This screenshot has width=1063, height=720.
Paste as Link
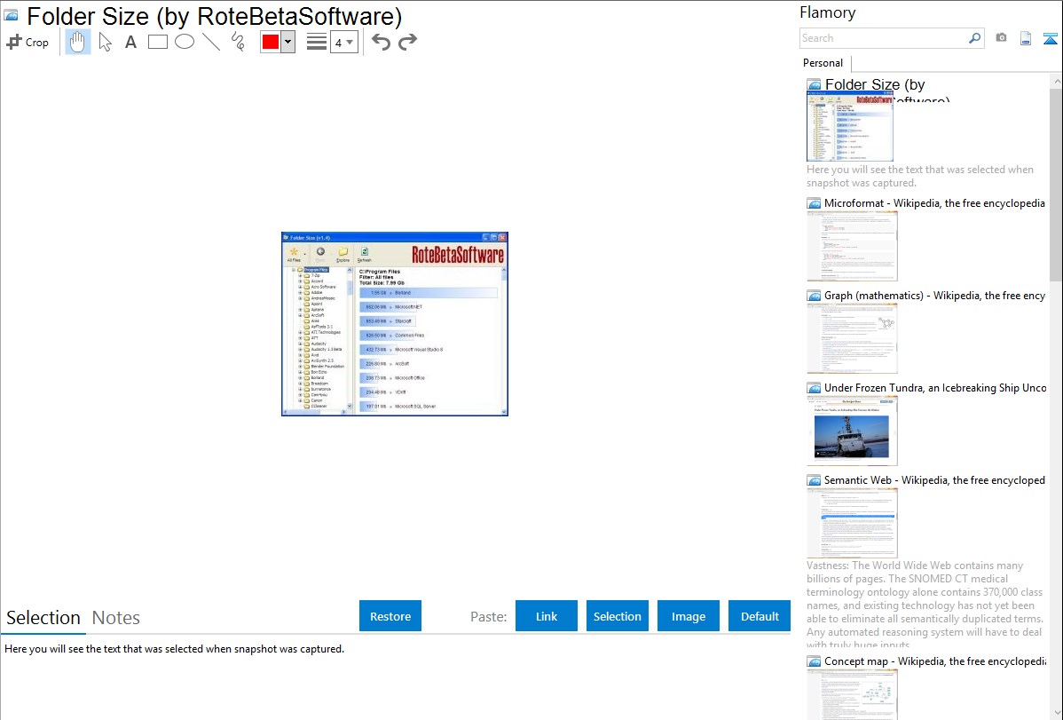click(547, 616)
